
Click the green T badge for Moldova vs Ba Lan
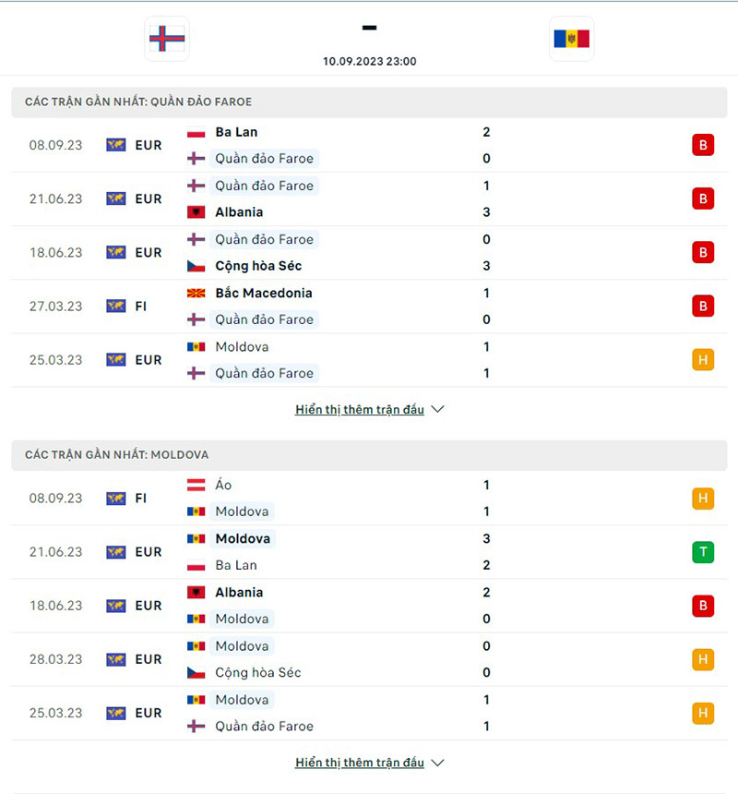pyautogui.click(x=702, y=552)
